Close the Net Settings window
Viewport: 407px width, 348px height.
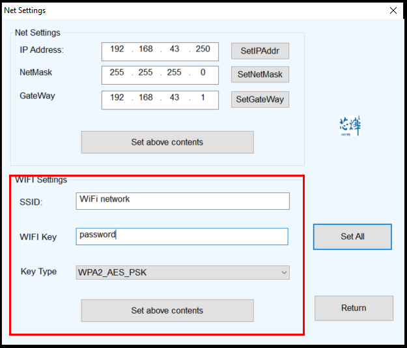tap(393, 10)
